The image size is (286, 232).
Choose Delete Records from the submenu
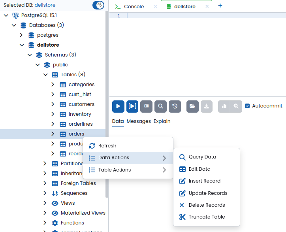tap(207, 205)
